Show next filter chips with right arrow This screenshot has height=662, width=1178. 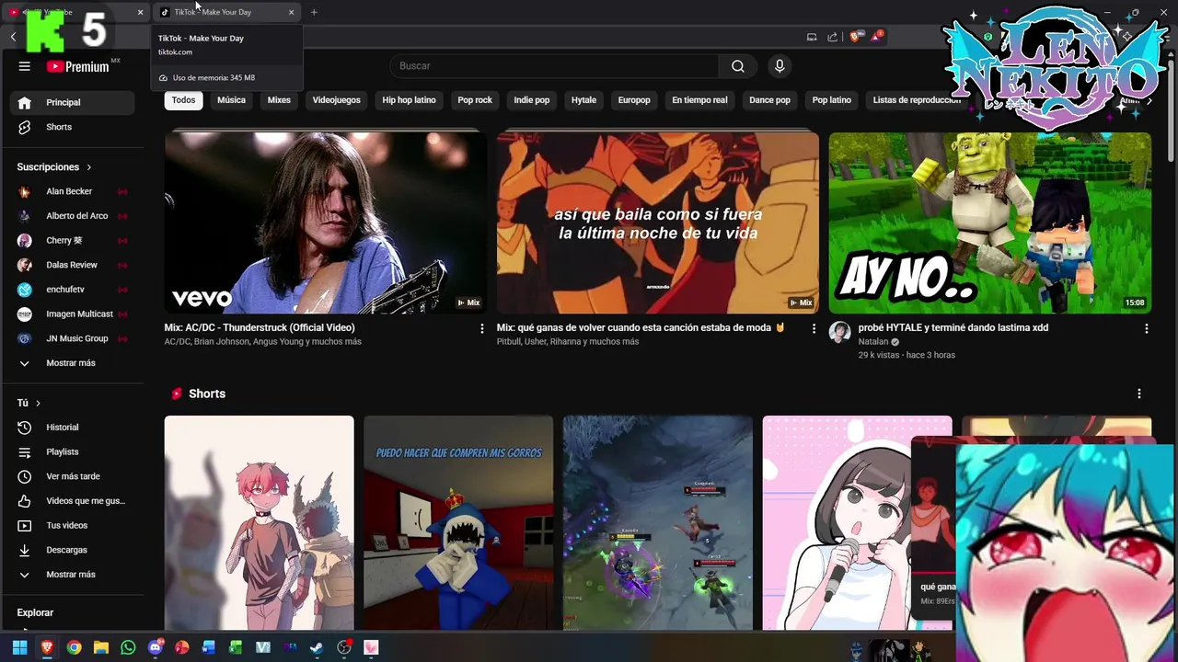pos(1149,100)
